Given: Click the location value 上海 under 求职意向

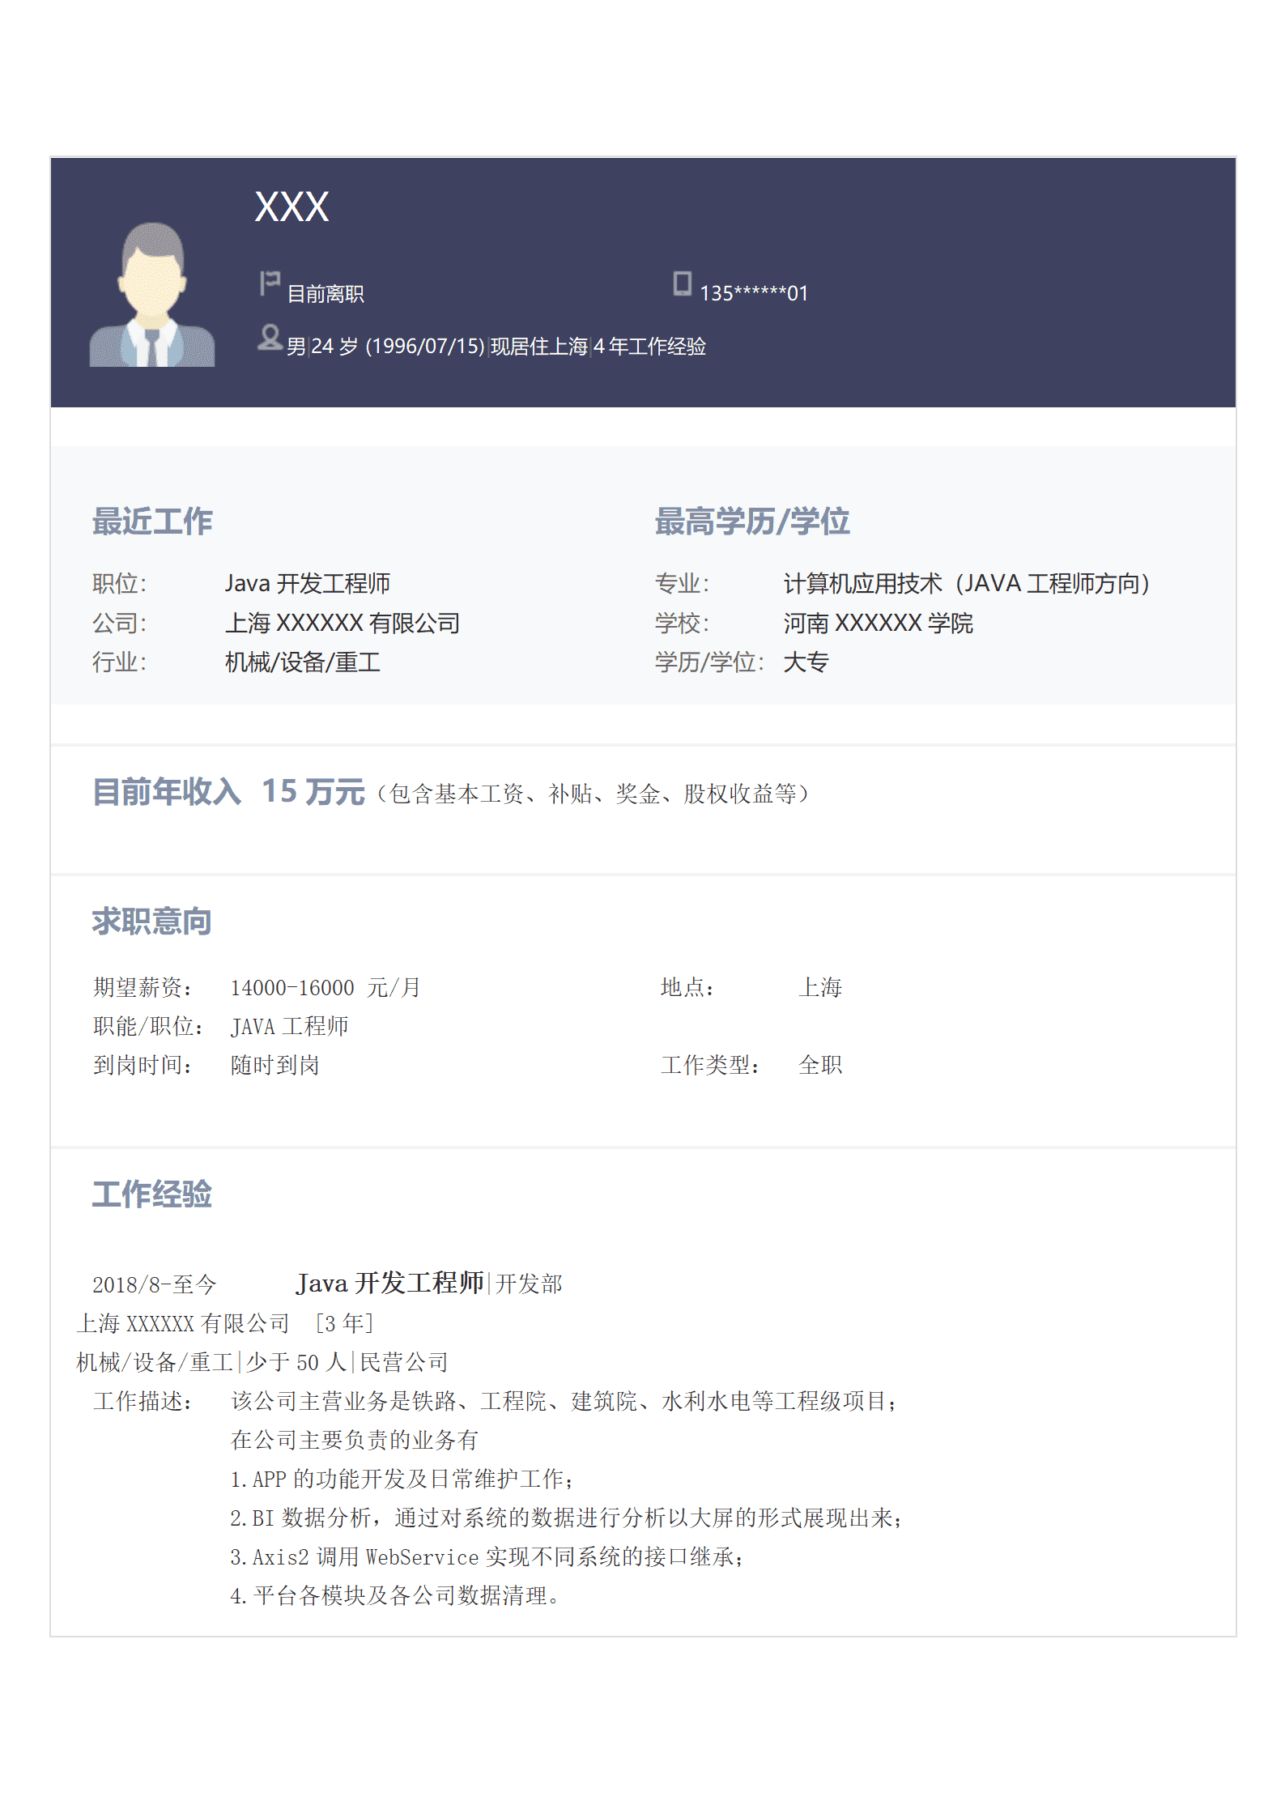Looking at the screenshot, I should point(820,988).
